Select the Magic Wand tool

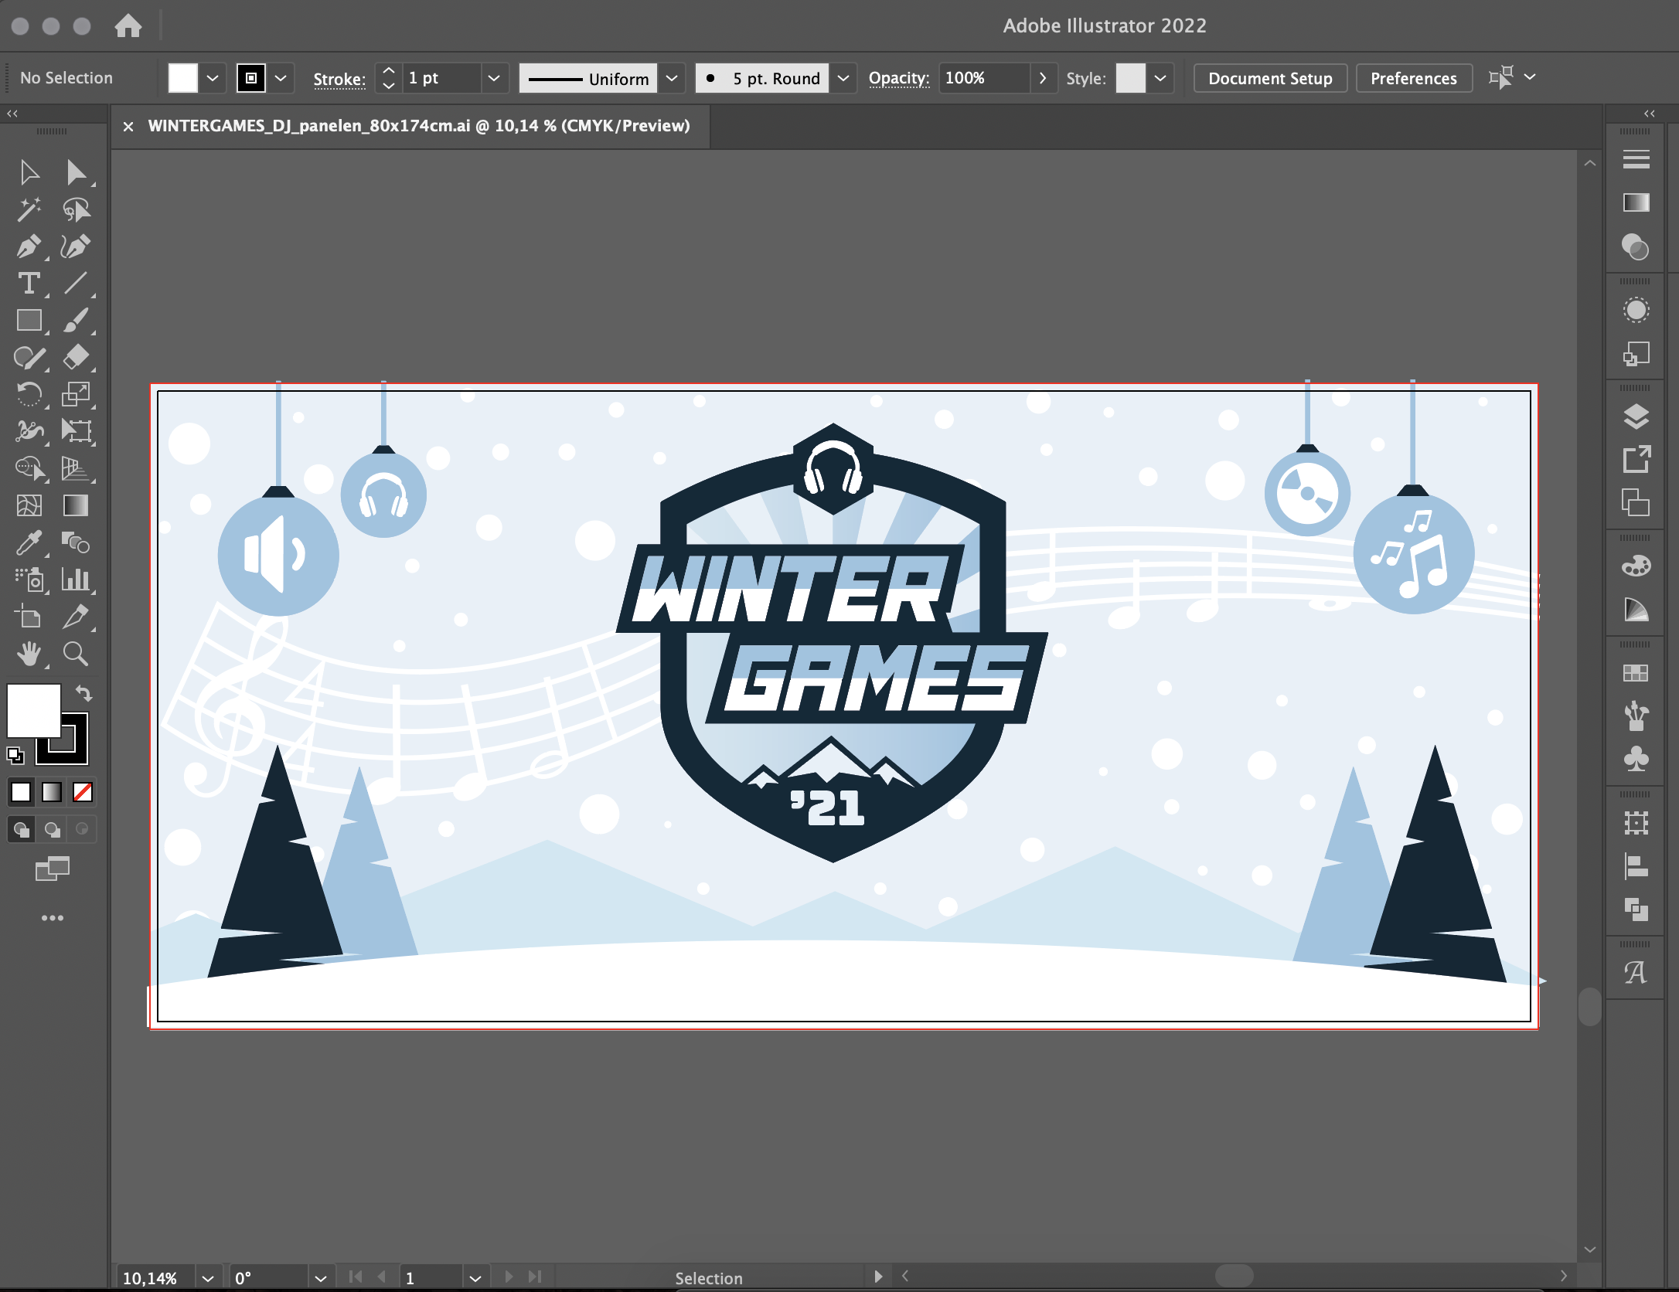click(29, 209)
